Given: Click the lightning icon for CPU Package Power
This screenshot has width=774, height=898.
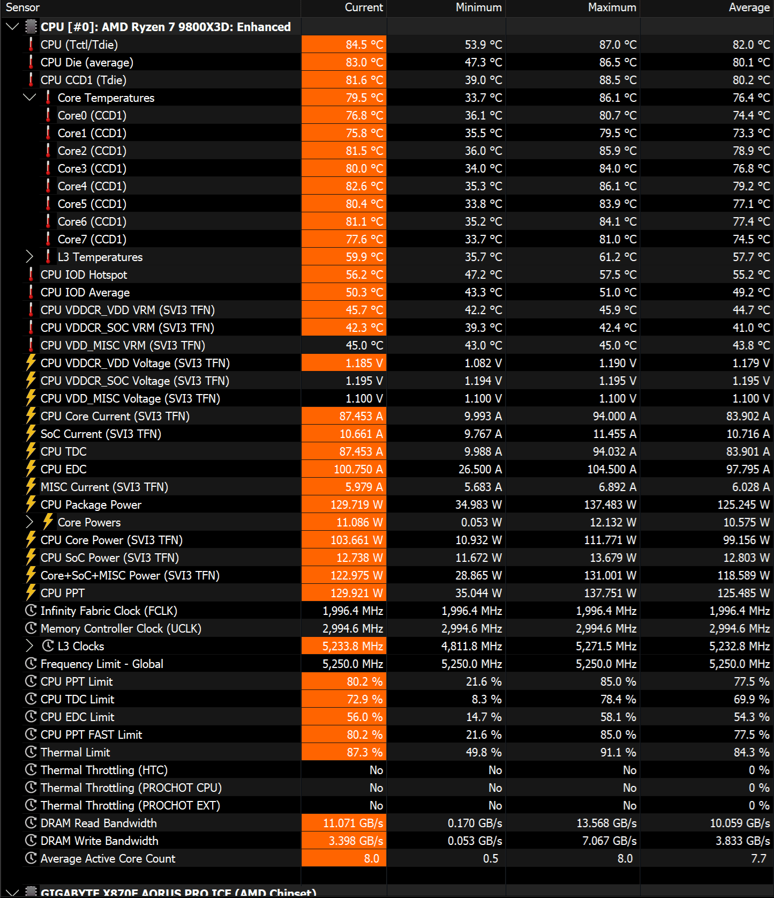Looking at the screenshot, I should [31, 504].
